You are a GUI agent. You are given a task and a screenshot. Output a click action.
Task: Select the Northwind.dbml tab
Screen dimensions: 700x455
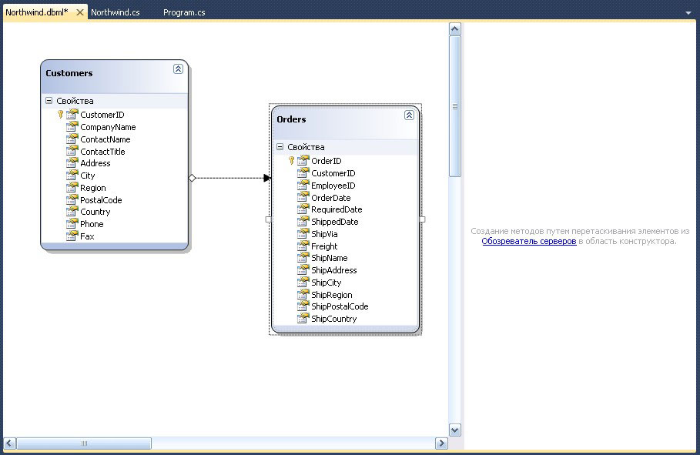tap(37, 12)
